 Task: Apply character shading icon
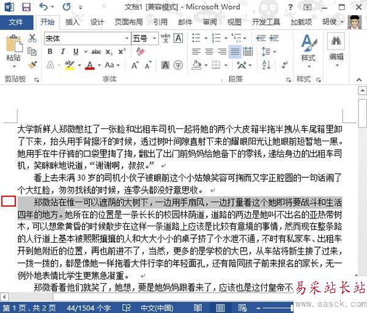pyautogui.click(x=166, y=65)
